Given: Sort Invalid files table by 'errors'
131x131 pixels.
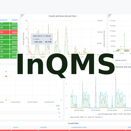Looking at the screenshot, I should 16,127.
